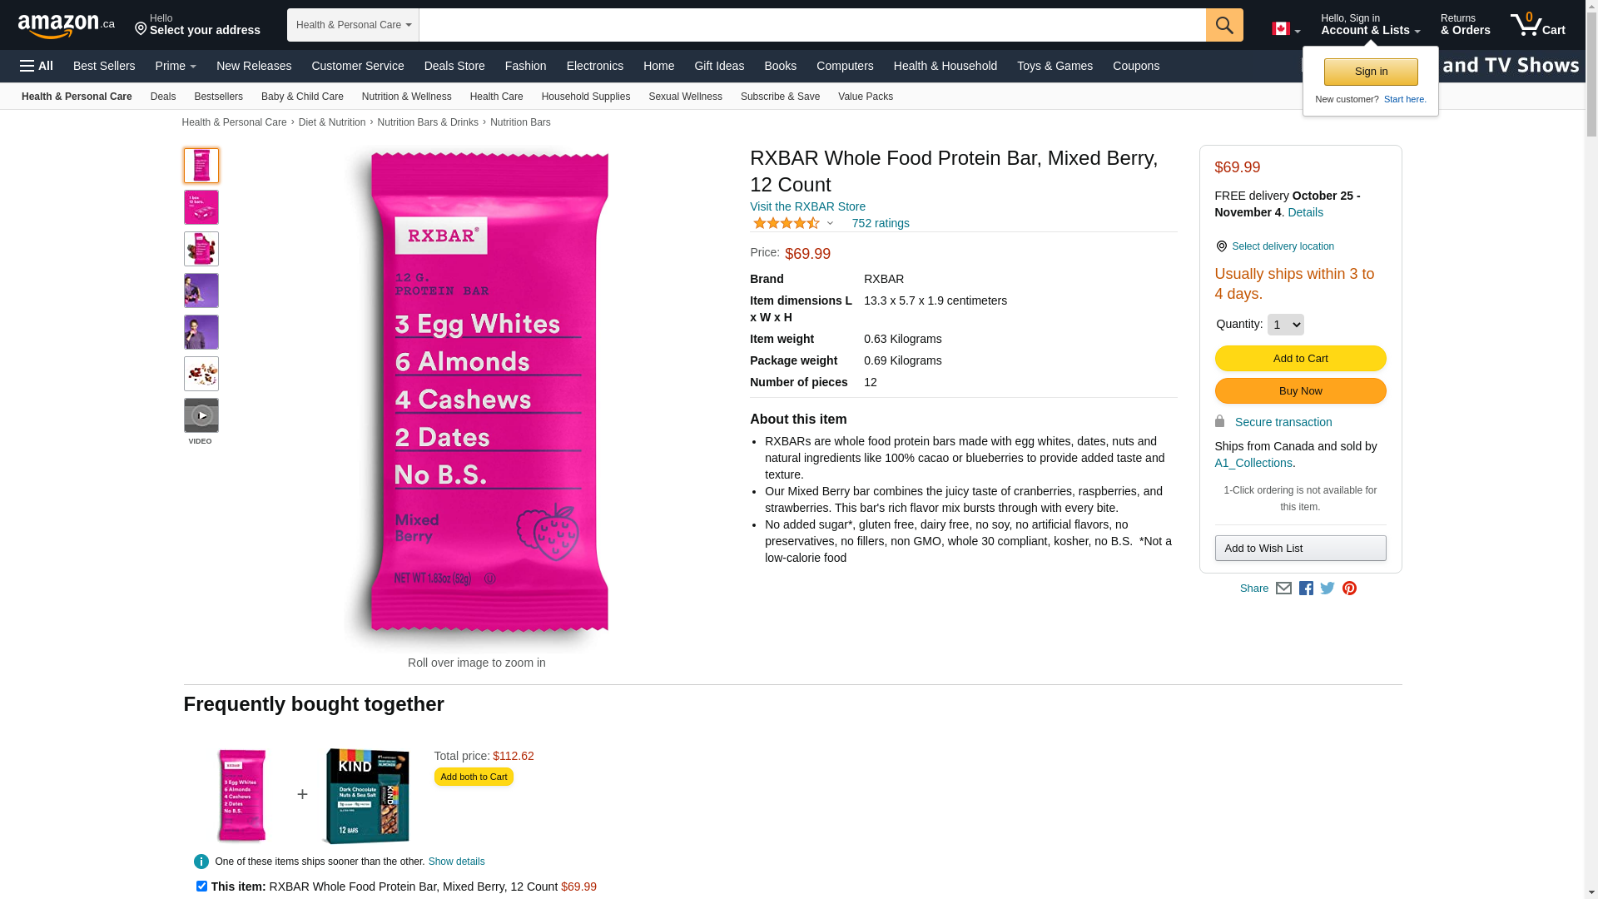The image size is (1598, 899).
Task: Share product on Facebook icon
Action: point(1306,589)
